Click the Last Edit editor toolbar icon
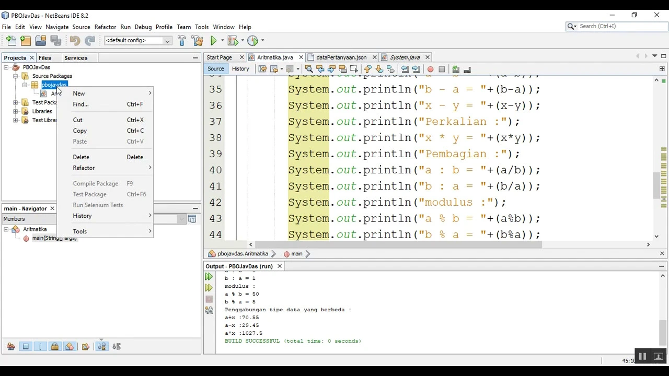 [x=262, y=69]
